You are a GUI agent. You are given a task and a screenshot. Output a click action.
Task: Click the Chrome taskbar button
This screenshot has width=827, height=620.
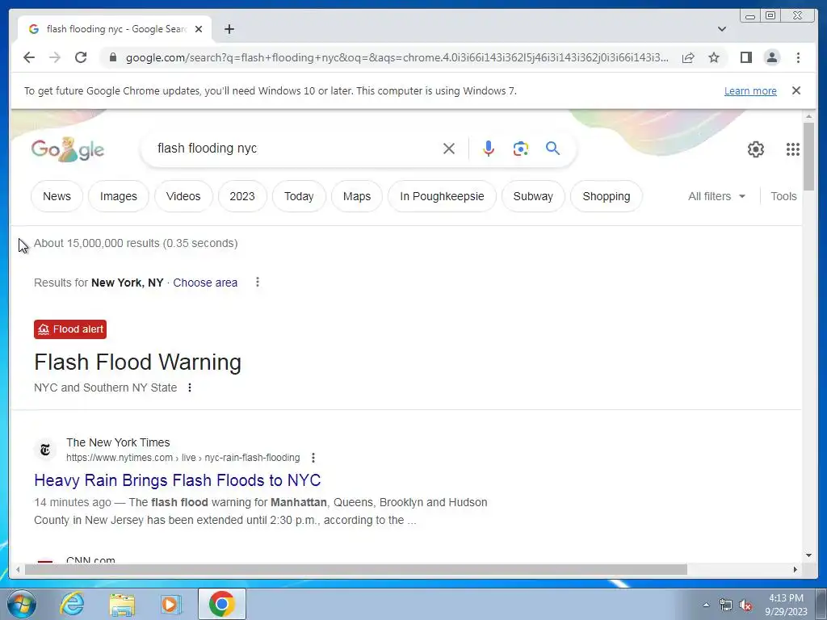click(x=221, y=604)
